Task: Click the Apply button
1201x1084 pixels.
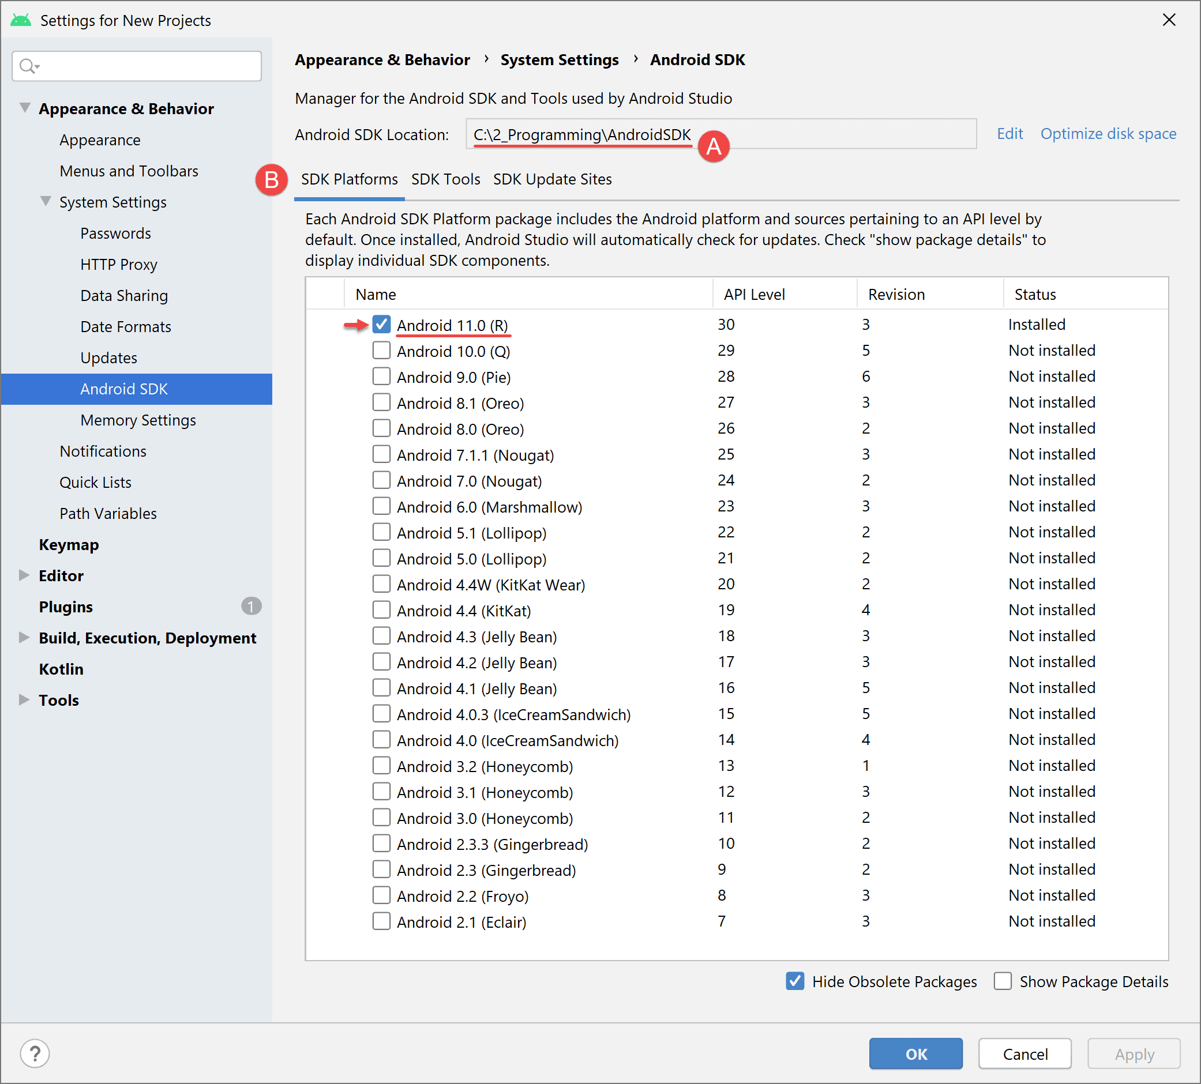Action: (1134, 1054)
